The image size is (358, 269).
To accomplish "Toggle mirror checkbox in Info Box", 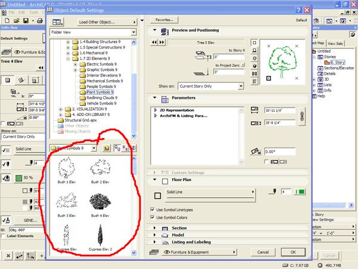I will tap(3, 124).
